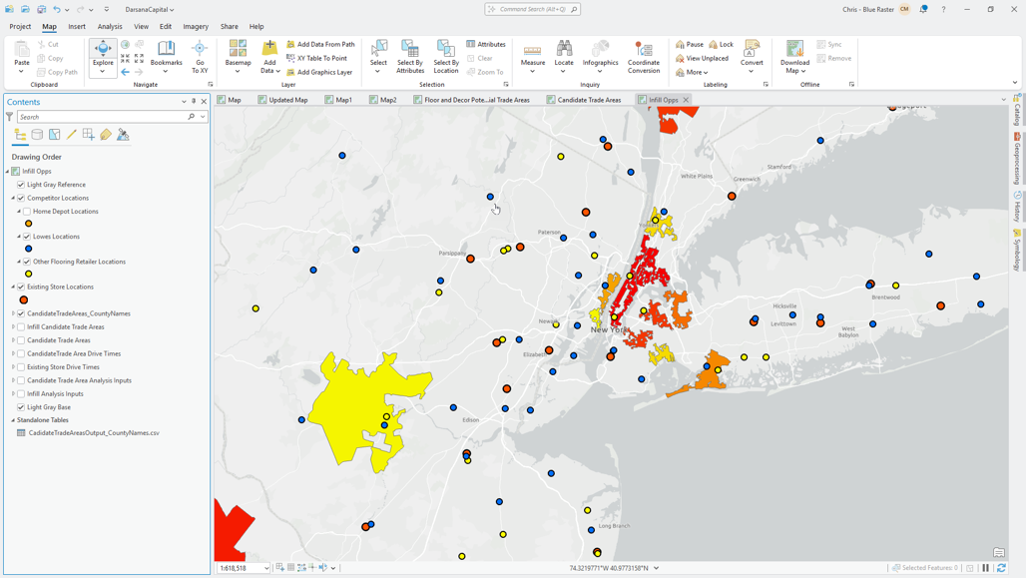Open the Basemap gallery
This screenshot has width=1026, height=578.
(238, 54)
